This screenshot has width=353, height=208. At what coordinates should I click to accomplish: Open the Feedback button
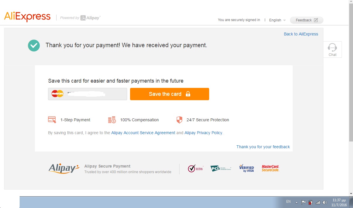[306, 20]
